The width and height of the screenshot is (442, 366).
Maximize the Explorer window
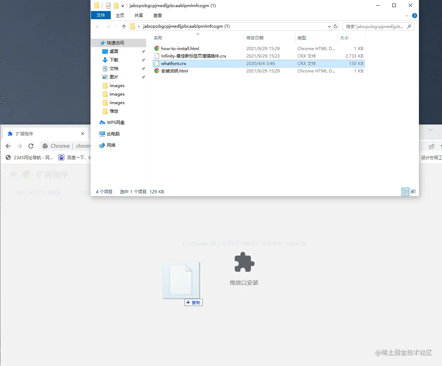click(x=394, y=5)
